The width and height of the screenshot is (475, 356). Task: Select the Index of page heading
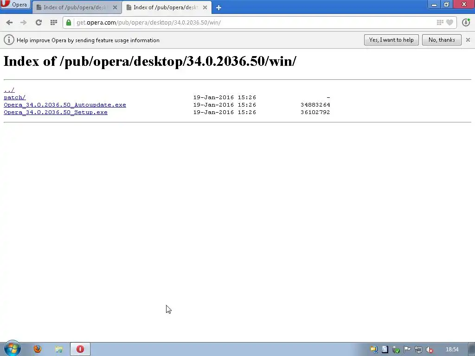(150, 62)
